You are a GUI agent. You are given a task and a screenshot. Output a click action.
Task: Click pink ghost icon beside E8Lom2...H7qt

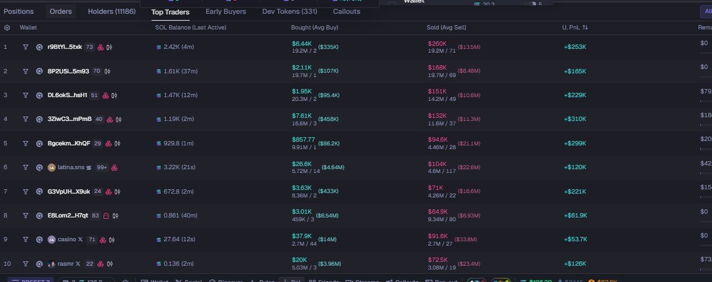106,215
